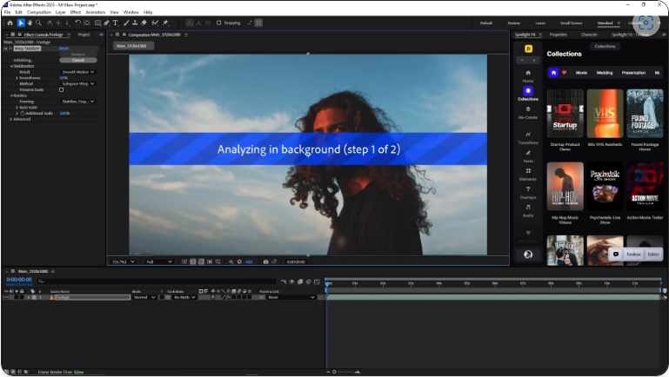Viewport: 669px width, 377px height.
Task: Open the Method Subspace Warp dropdown
Action: [x=78, y=84]
